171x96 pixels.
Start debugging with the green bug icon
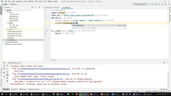tap(153, 4)
